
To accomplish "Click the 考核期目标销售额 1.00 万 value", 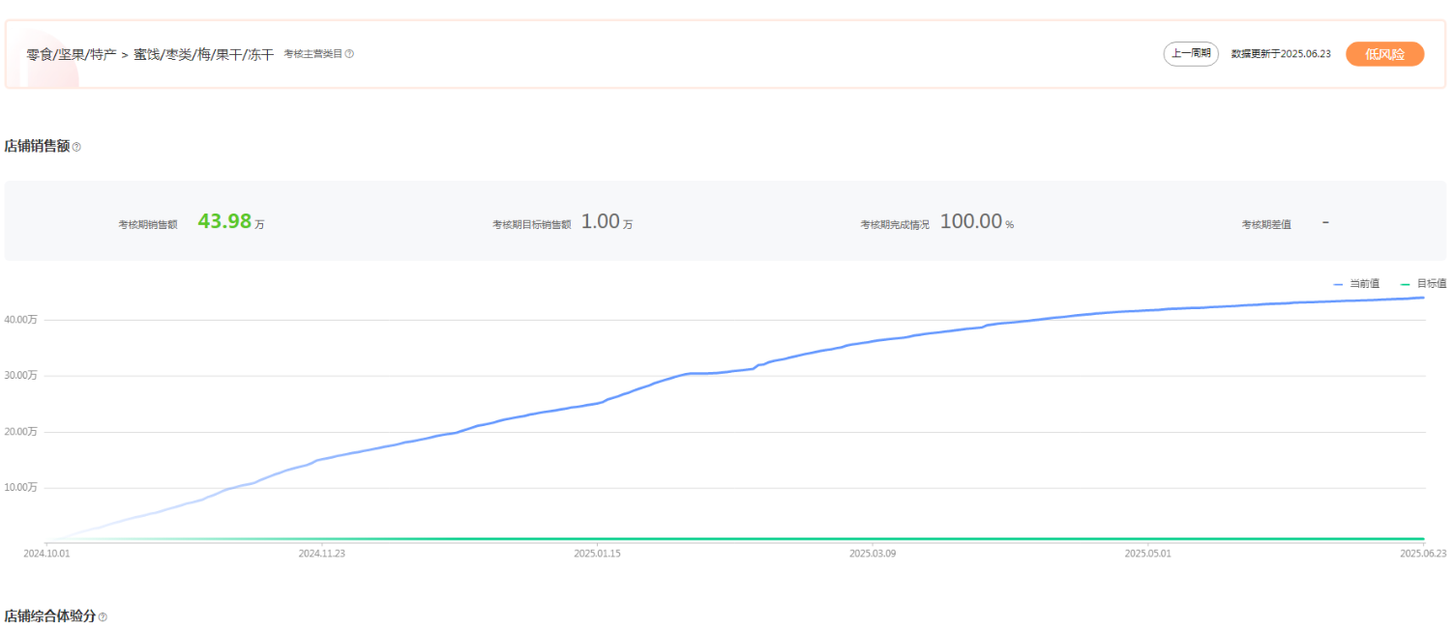I will coord(600,221).
